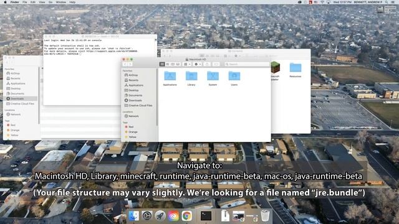The height and width of the screenshot is (224, 399).
Task: Open the Help menu
Action: pos(72,2)
